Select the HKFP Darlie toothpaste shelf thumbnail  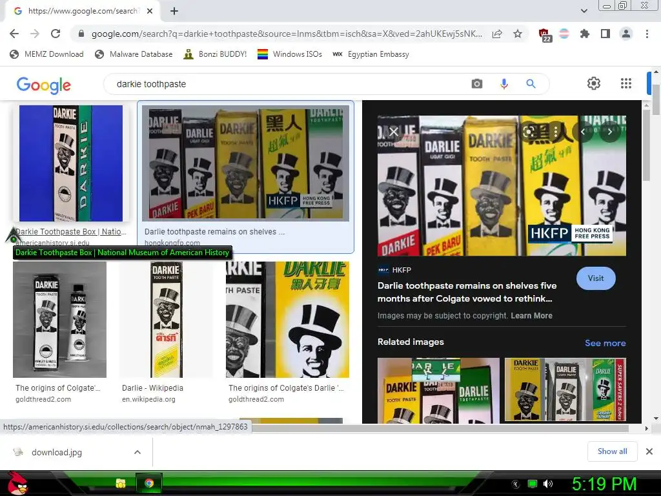click(245, 163)
